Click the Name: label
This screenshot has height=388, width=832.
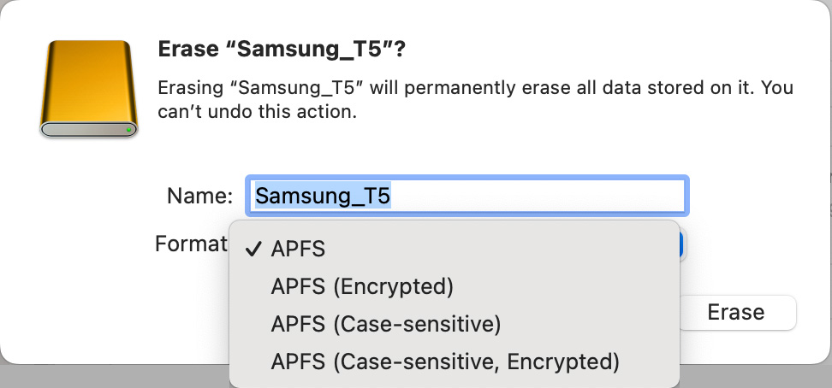pyautogui.click(x=200, y=196)
